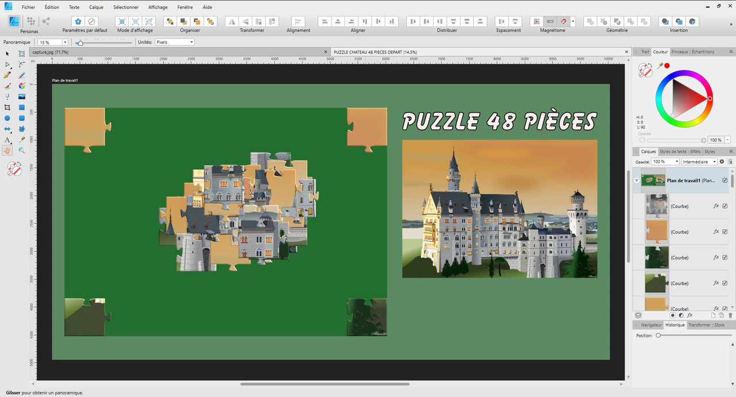This screenshot has width=736, height=397.
Task: Select the Ellipse shape tool
Action: coord(7,119)
